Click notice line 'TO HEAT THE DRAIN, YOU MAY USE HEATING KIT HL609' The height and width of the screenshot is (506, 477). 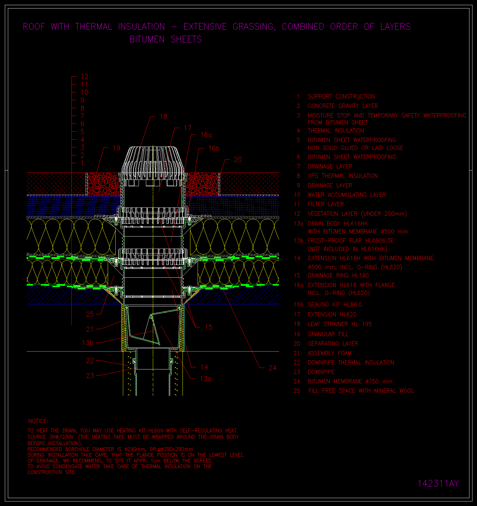point(132,431)
